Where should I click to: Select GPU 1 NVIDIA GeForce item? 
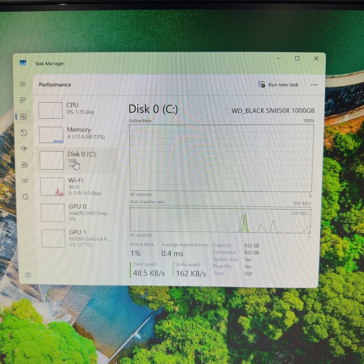tap(80, 238)
